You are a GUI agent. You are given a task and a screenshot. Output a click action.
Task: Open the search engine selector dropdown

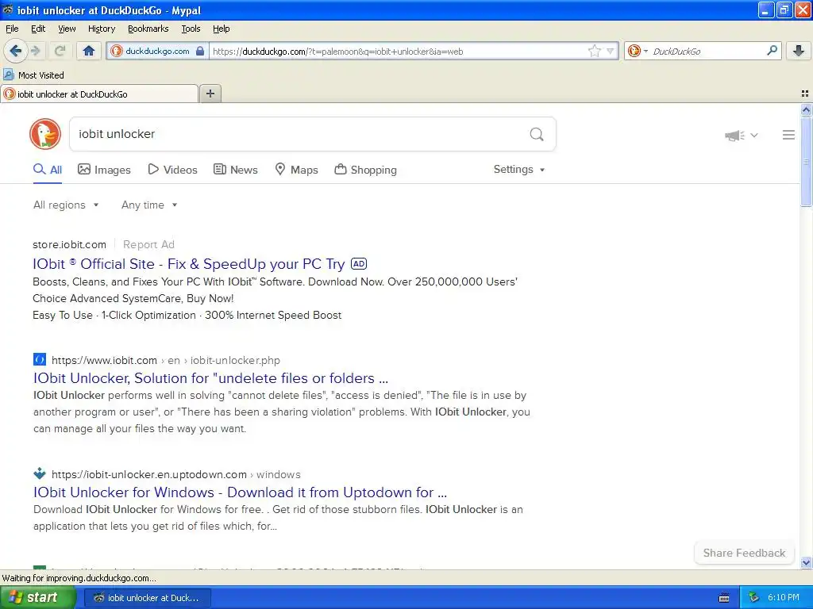coord(638,51)
